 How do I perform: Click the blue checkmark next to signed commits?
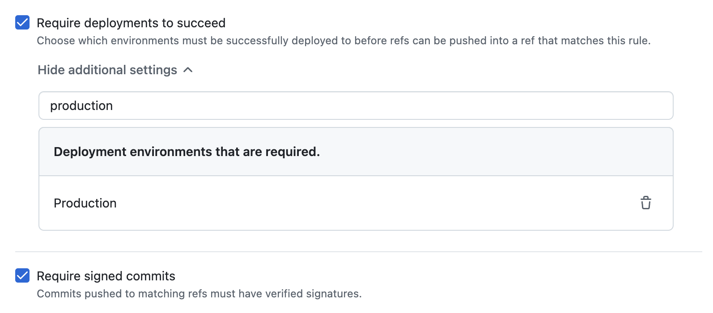pos(22,275)
